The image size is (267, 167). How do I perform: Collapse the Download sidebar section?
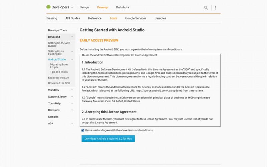click(72, 37)
